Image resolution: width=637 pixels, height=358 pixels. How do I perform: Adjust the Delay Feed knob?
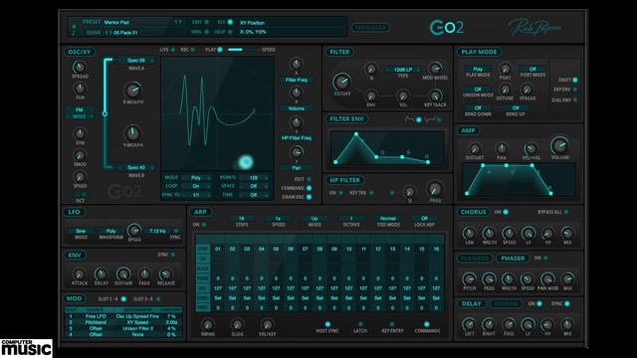point(509,324)
